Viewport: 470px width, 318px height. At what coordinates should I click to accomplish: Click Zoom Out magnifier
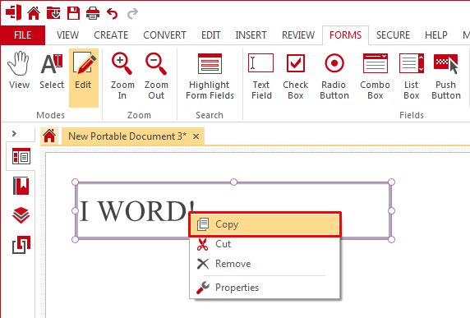tap(156, 76)
